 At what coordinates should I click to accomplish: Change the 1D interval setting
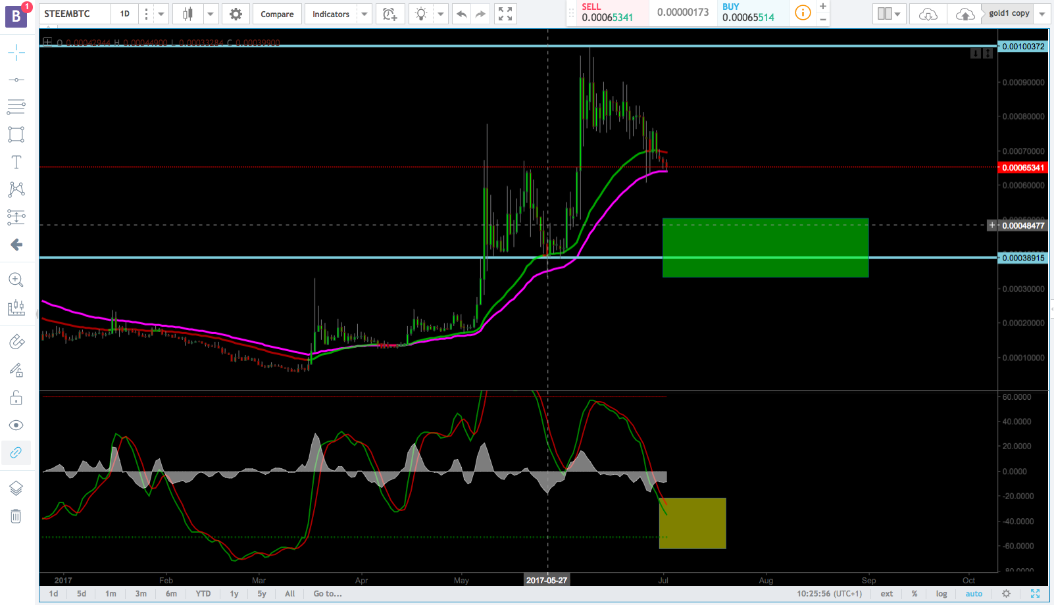tap(125, 14)
